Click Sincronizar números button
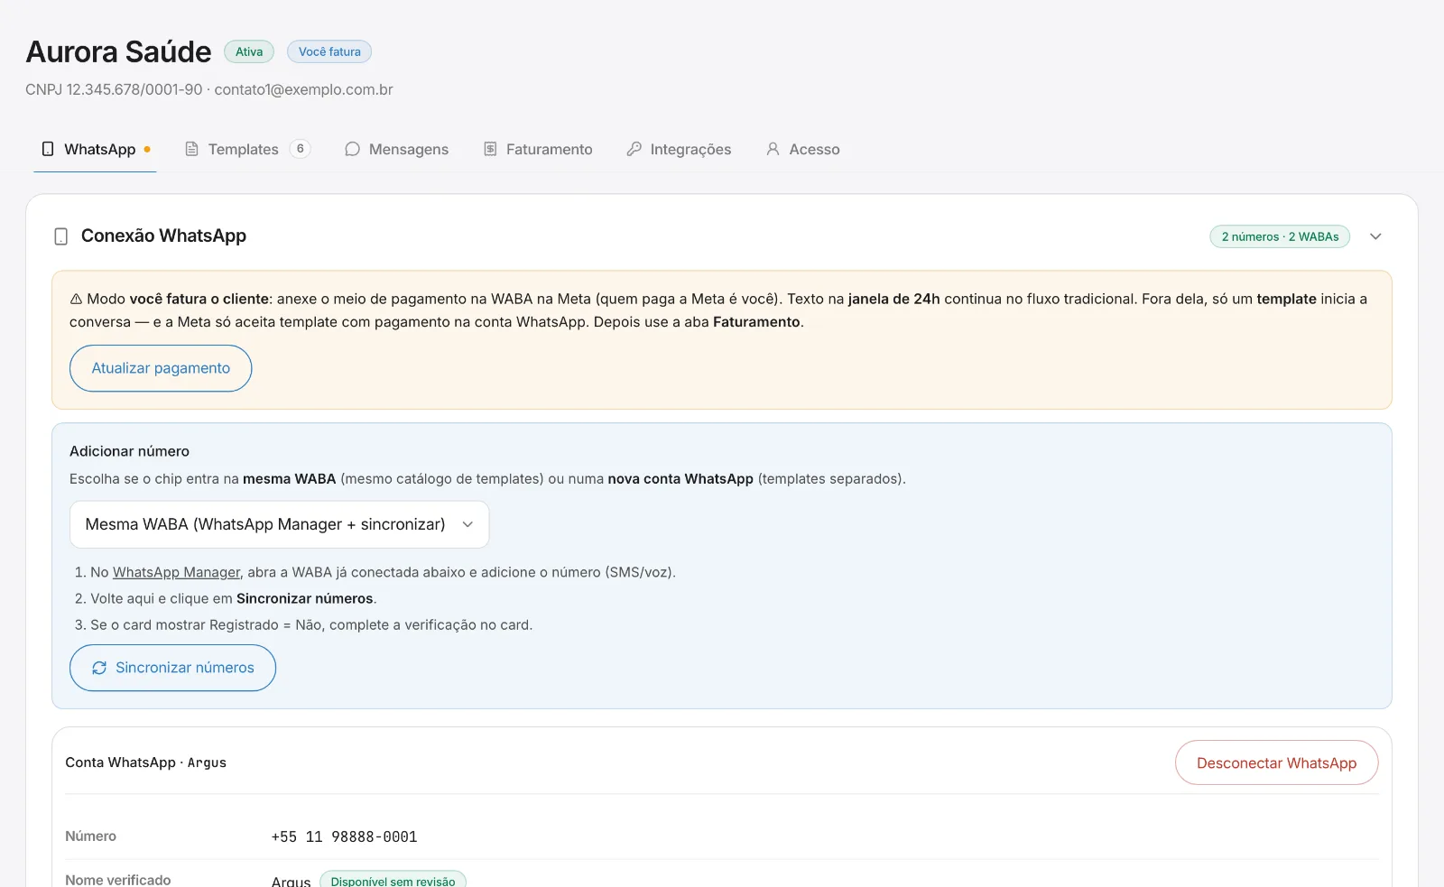The width and height of the screenshot is (1444, 887). coord(172,668)
